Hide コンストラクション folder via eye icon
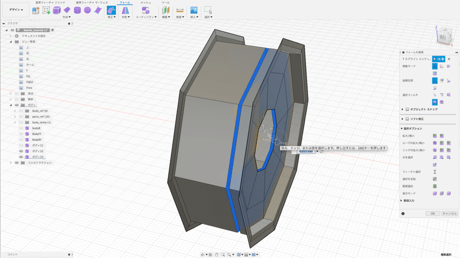The width and height of the screenshot is (460, 258). [17, 162]
